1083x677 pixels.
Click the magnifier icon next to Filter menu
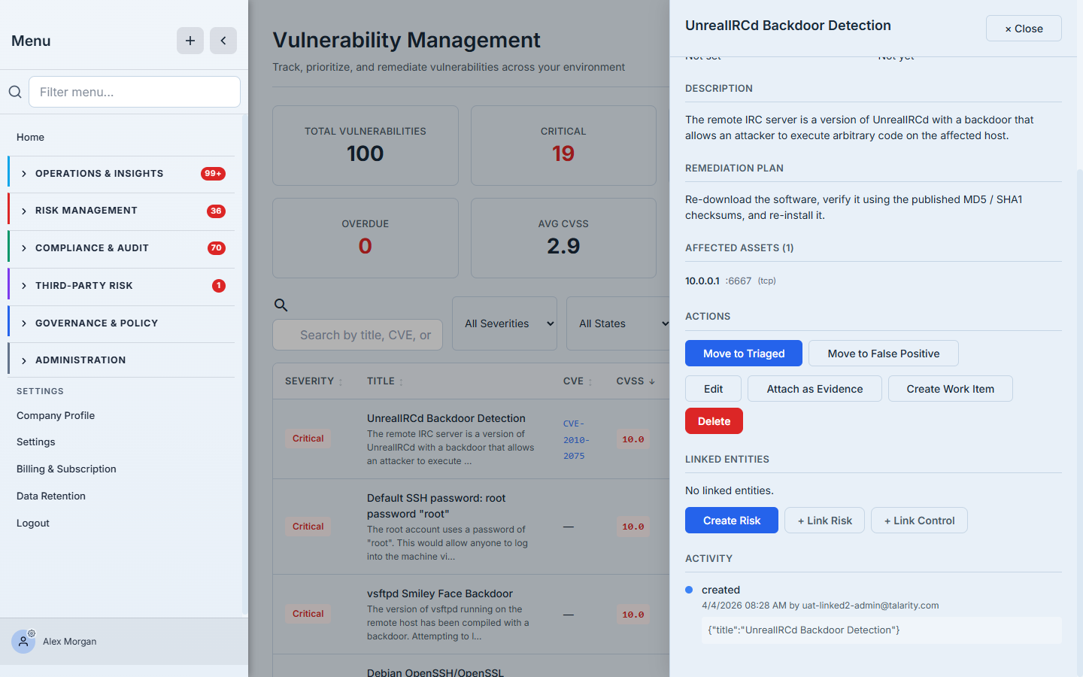click(x=15, y=92)
